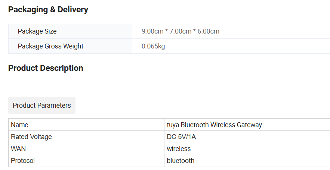Click the word Delivery in heading

tap(73, 10)
